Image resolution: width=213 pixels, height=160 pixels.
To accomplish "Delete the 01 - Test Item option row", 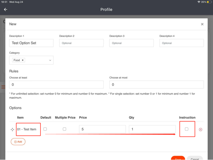I will click(201, 130).
